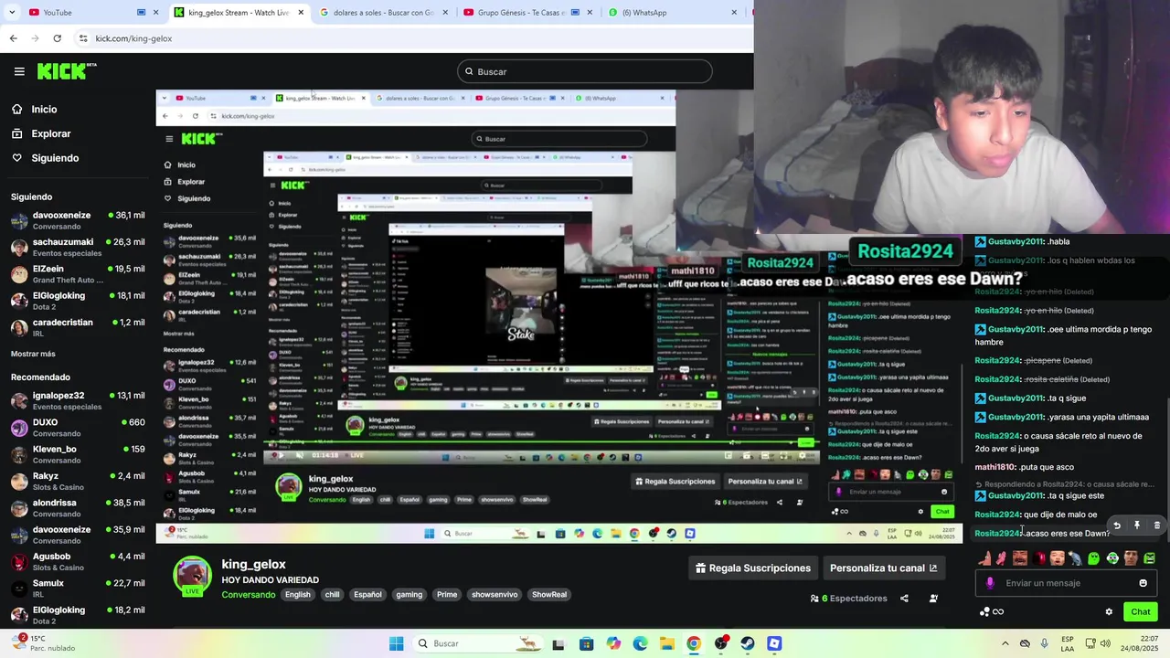
Task: Click the spectators count icon
Action: point(814,599)
